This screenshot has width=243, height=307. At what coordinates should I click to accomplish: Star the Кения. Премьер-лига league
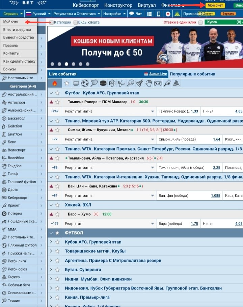[x=57, y=298]
